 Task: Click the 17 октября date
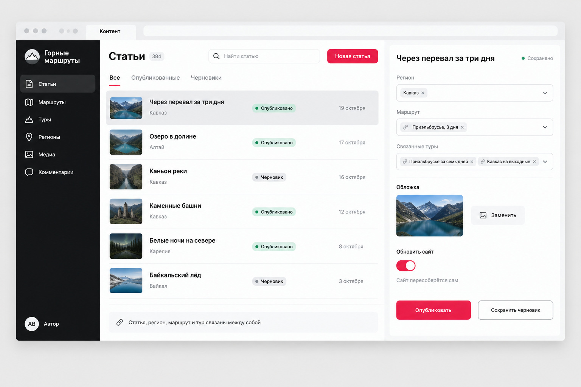[x=352, y=142]
